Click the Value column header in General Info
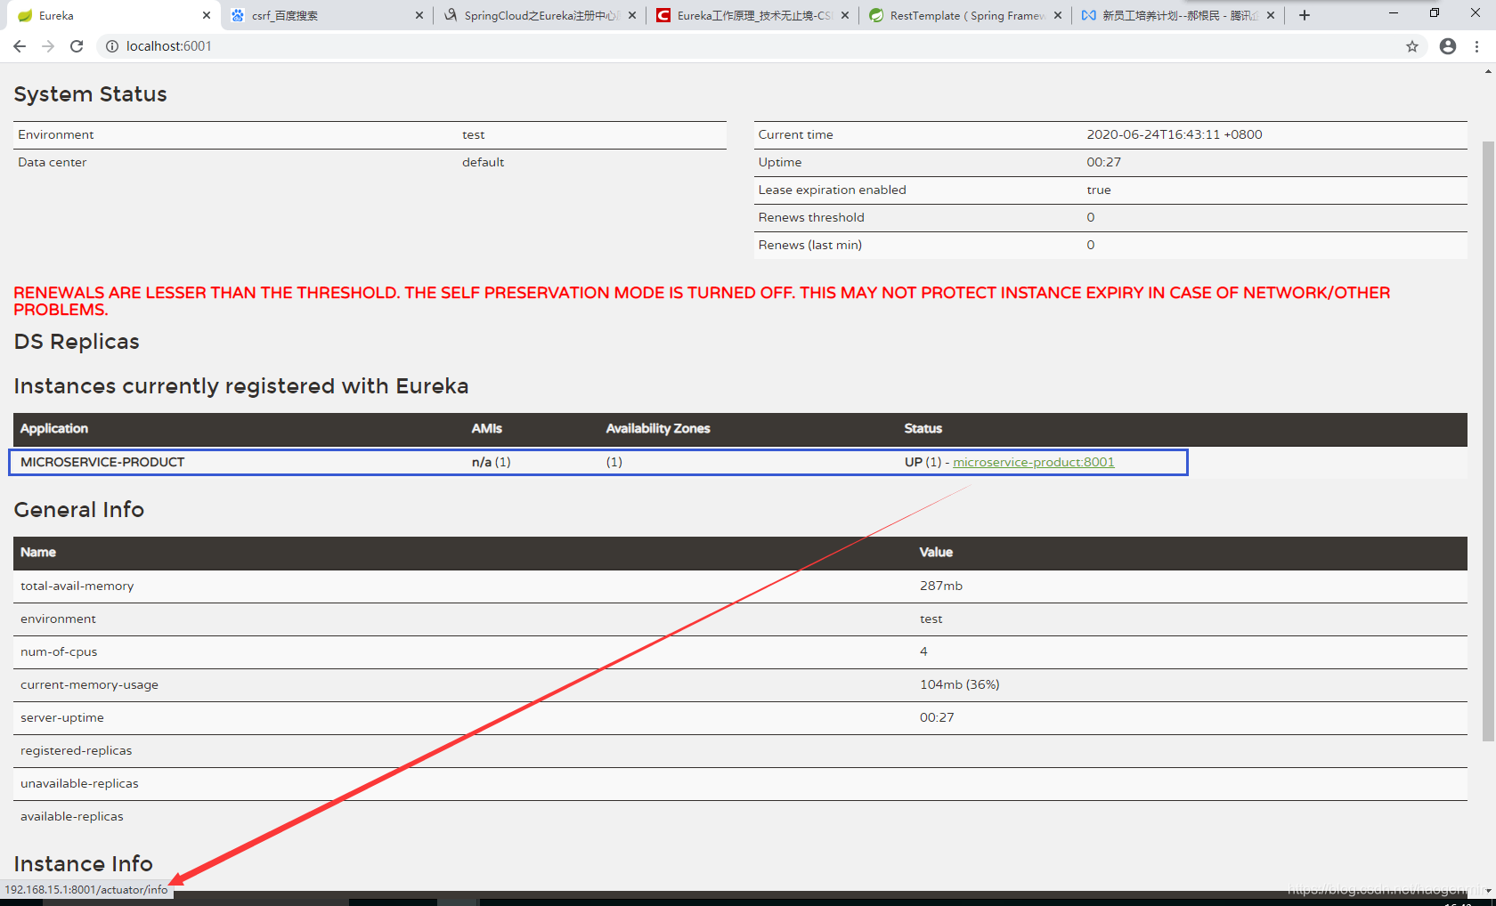Viewport: 1496px width, 906px height. point(936,552)
